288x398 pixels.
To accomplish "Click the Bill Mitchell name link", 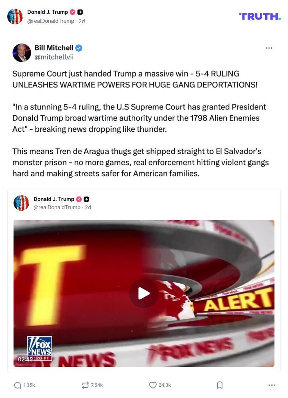I will [x=54, y=48].
